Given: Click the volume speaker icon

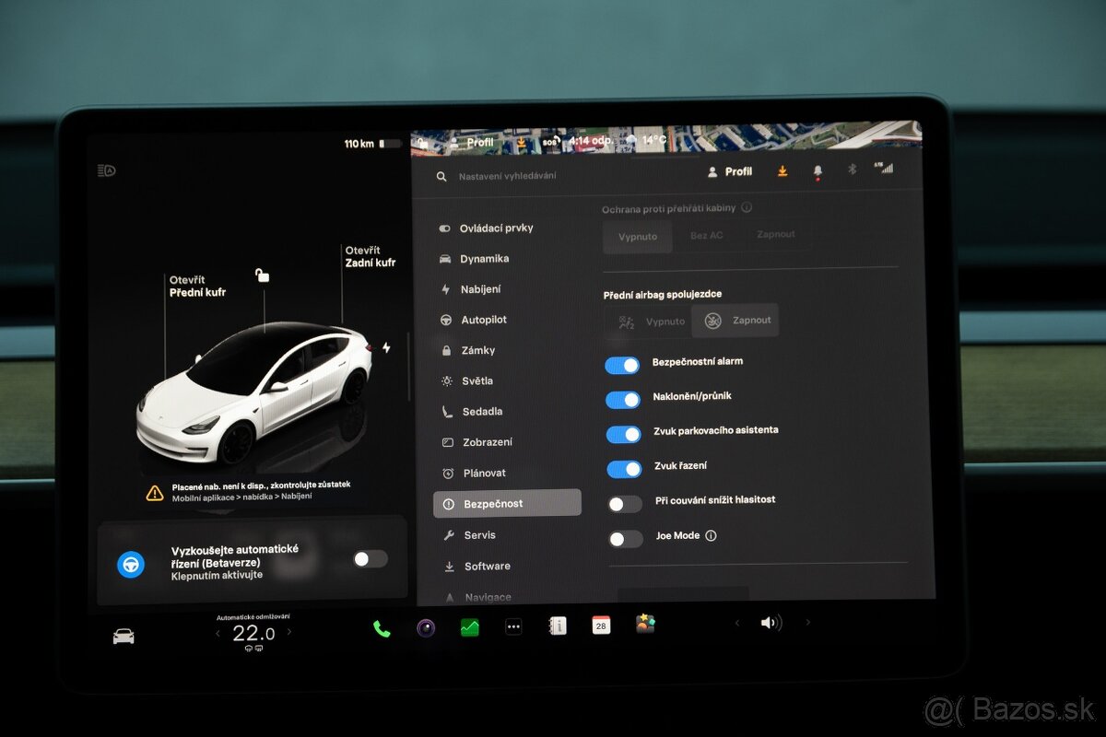Looking at the screenshot, I should pyautogui.click(x=770, y=624).
